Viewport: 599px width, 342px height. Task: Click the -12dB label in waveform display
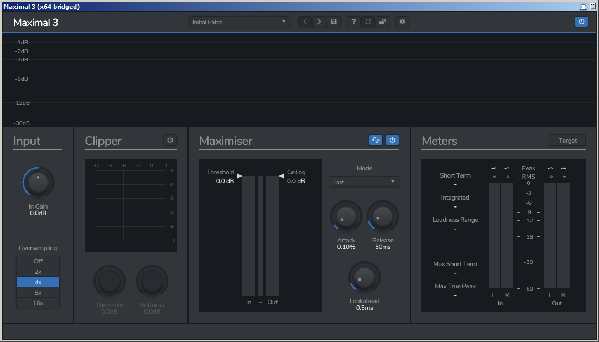coord(22,102)
